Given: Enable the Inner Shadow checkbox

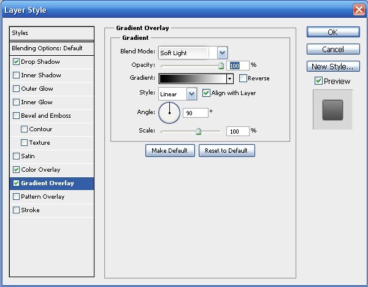Looking at the screenshot, I should pos(16,75).
